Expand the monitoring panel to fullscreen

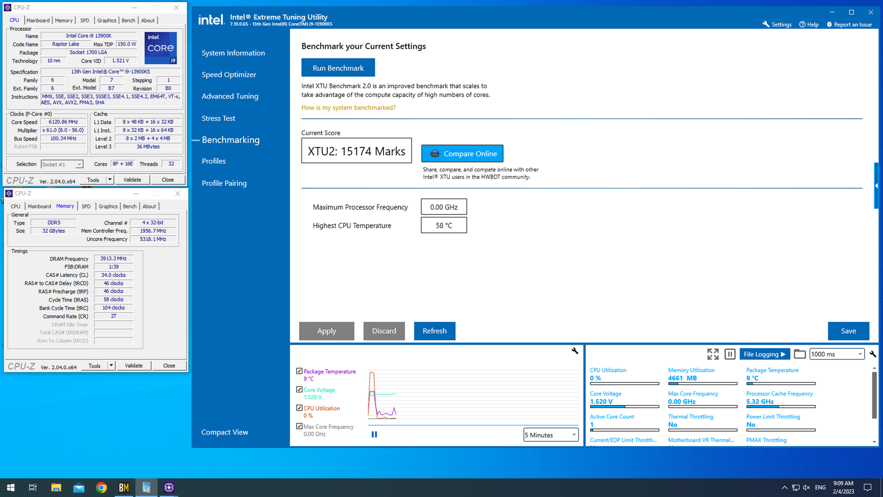[x=713, y=354]
